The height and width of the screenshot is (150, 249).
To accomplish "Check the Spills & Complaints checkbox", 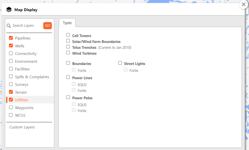I will tap(11, 77).
